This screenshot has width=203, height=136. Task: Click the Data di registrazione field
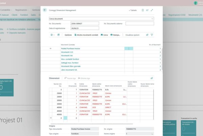pyautogui.click(x=83, y=29)
